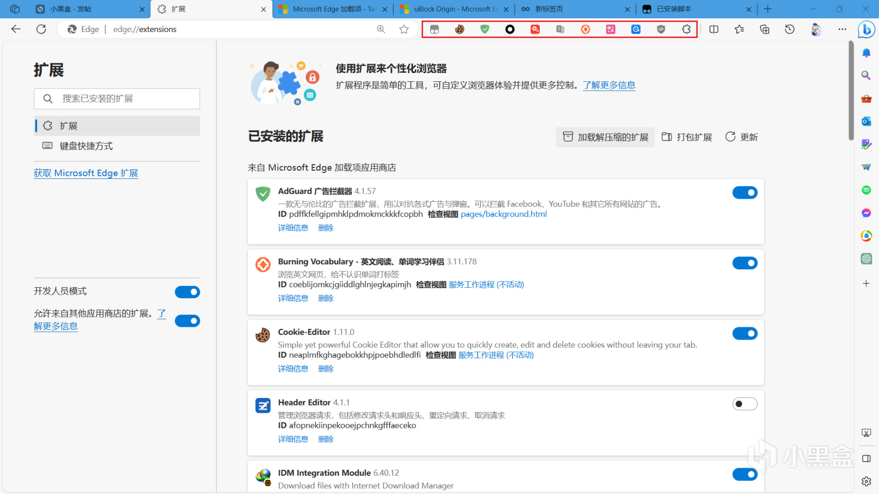
Task: Click the Cookie-Editor icon in the toolbar
Action: click(x=459, y=29)
